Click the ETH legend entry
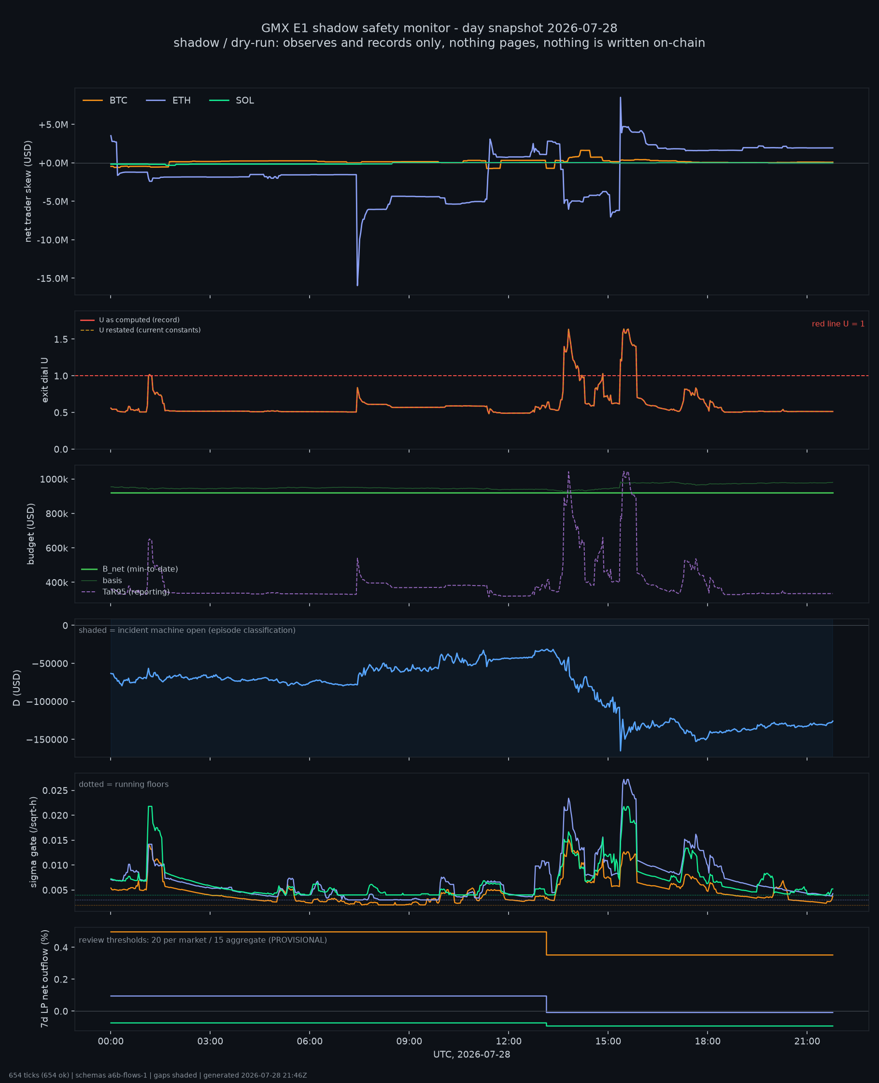Screen dimensions: 879x1083 168,101
